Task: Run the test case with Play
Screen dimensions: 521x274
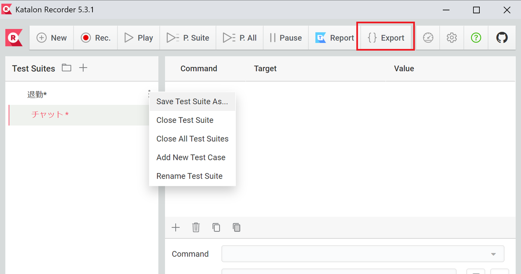Action: click(138, 38)
